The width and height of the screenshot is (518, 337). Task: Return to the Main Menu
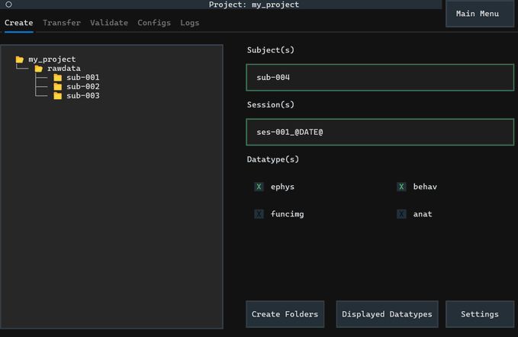(x=479, y=14)
